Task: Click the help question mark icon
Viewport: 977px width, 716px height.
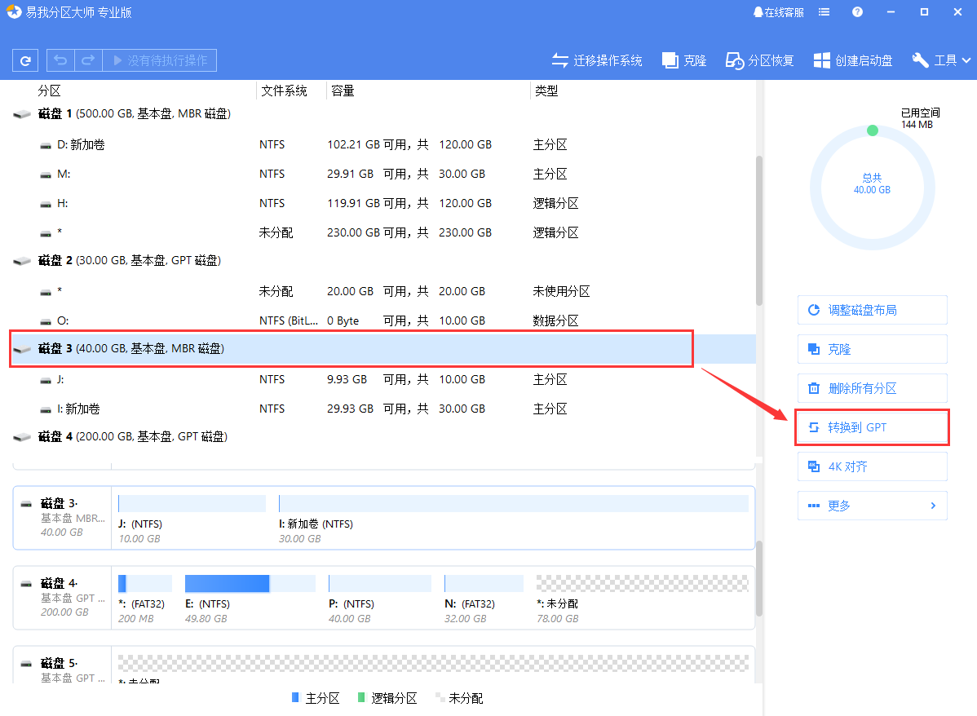Action: tap(855, 11)
